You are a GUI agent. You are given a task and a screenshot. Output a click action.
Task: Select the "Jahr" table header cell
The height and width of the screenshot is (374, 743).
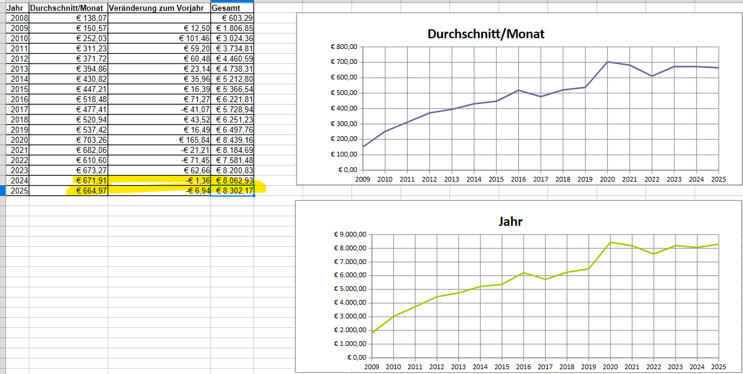[x=16, y=8]
